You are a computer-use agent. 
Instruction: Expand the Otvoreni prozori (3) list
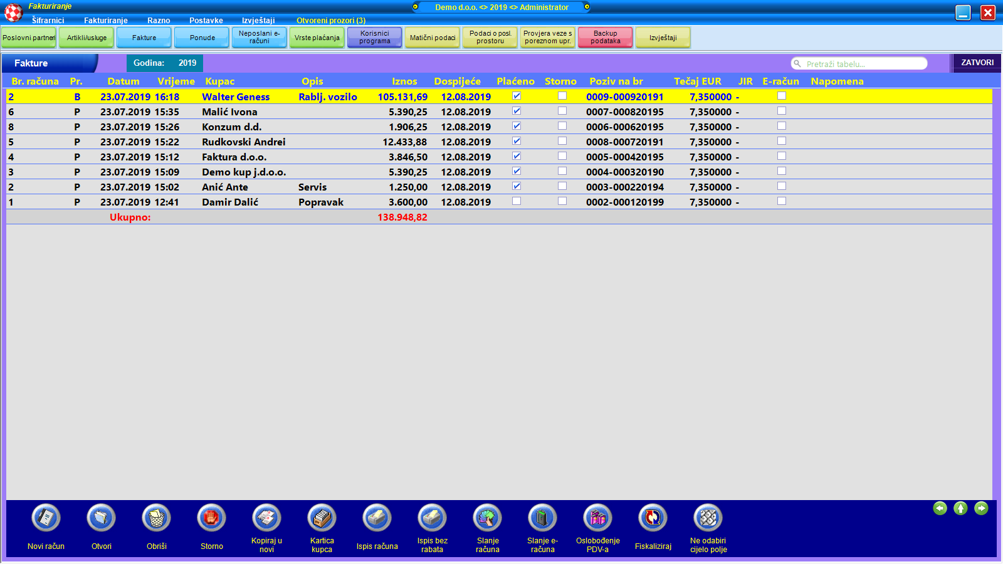click(x=330, y=21)
